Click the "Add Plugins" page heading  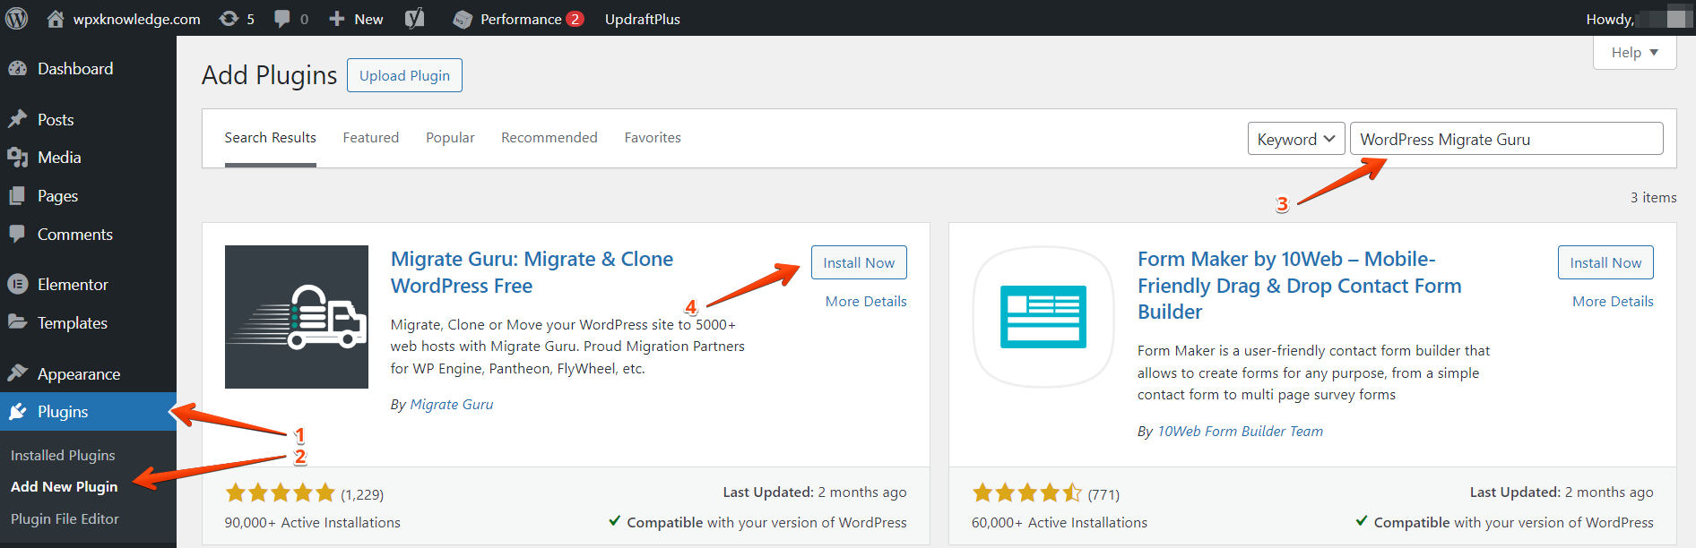269,75
